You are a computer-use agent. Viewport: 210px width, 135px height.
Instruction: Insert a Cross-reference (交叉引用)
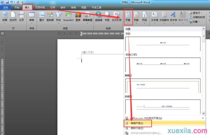[x=117, y=16]
